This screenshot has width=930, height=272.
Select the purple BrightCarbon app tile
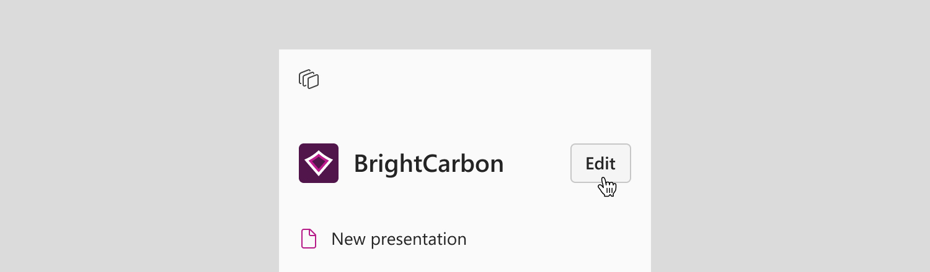click(x=319, y=163)
